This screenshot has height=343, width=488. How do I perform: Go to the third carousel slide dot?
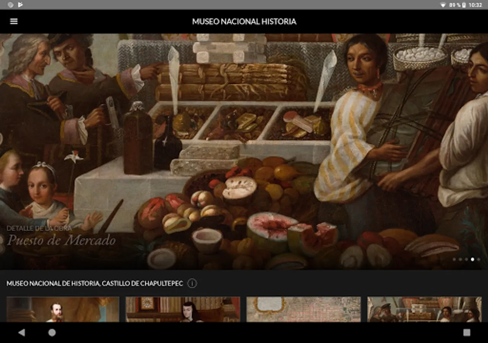point(466,259)
